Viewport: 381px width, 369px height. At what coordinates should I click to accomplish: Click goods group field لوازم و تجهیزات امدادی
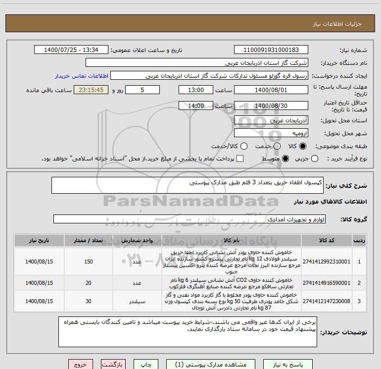tap(190, 219)
